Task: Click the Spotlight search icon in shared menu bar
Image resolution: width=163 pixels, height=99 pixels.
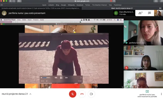Action: tap(115, 20)
